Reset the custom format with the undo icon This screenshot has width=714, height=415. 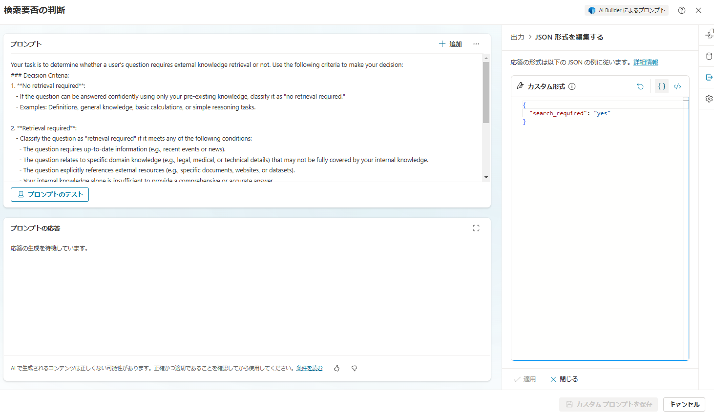pyautogui.click(x=640, y=86)
